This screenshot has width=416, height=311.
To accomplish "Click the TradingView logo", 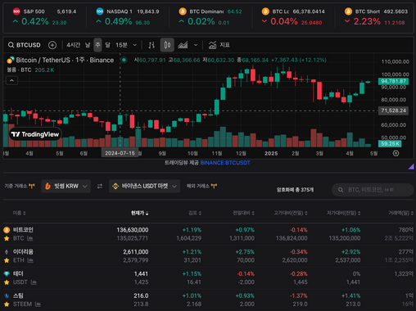I will click(35, 134).
